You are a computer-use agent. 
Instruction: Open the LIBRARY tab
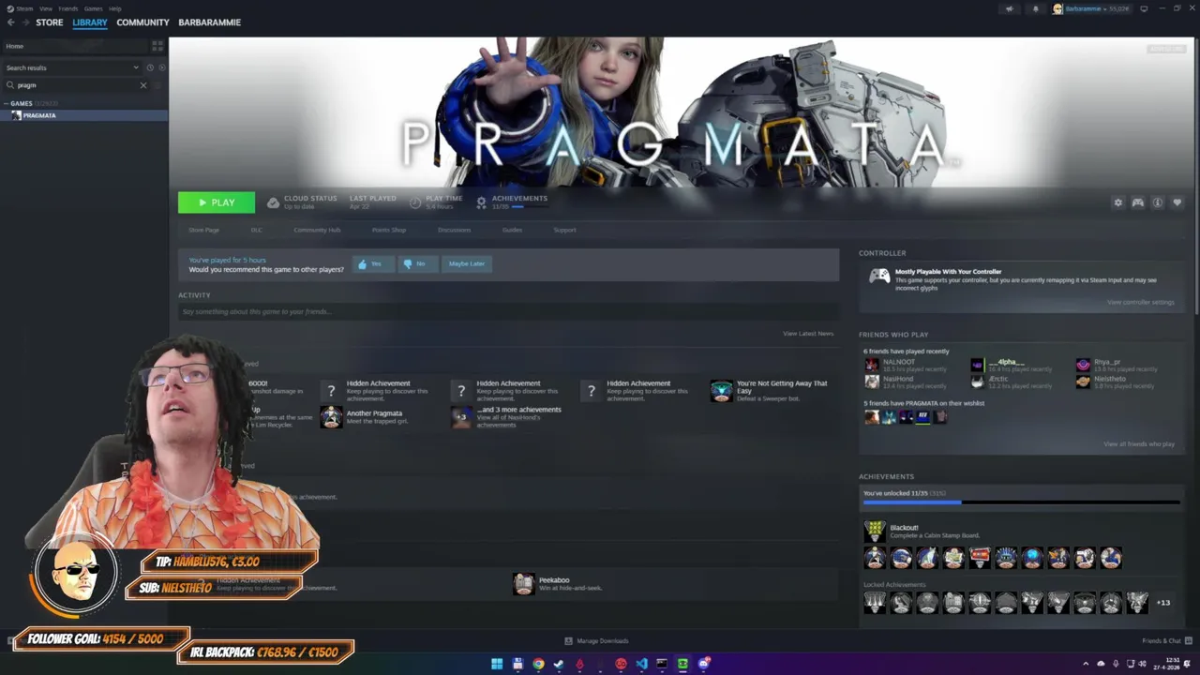[90, 22]
